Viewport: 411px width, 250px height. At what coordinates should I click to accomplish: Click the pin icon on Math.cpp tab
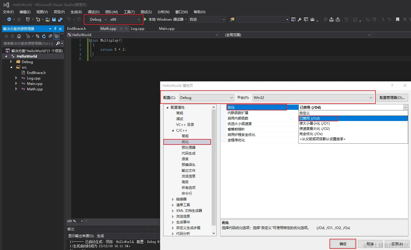coord(121,29)
